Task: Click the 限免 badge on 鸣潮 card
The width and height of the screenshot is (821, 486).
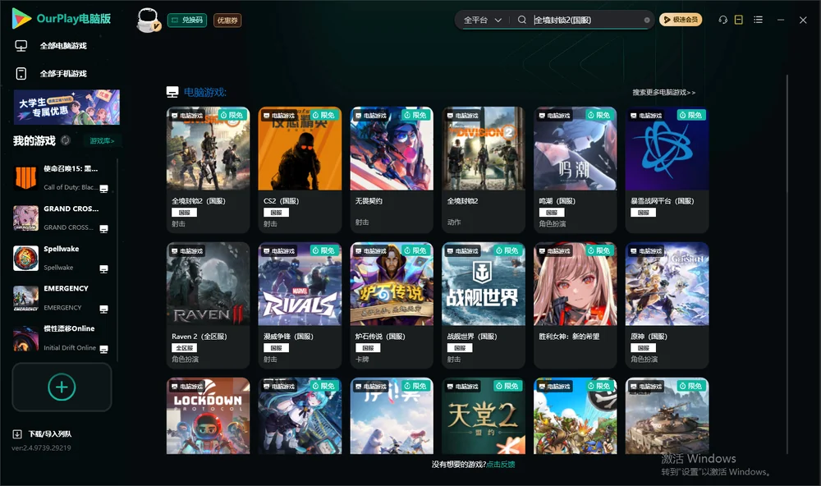Action: click(x=600, y=115)
